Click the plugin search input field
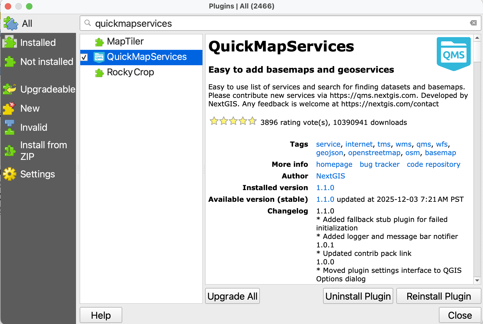 click(279, 23)
